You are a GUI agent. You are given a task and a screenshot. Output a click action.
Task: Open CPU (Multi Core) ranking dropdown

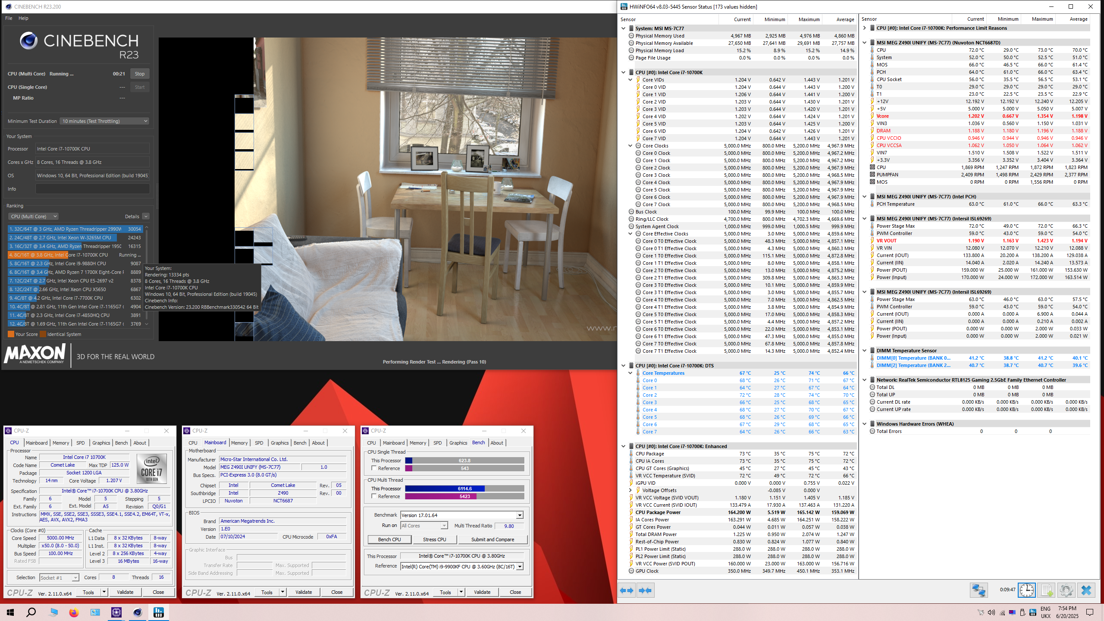[33, 216]
